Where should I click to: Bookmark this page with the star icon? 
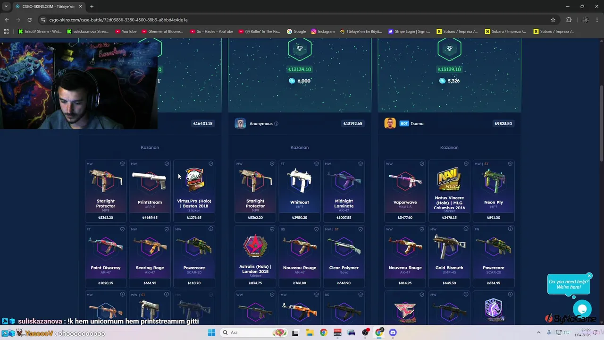[x=553, y=20]
